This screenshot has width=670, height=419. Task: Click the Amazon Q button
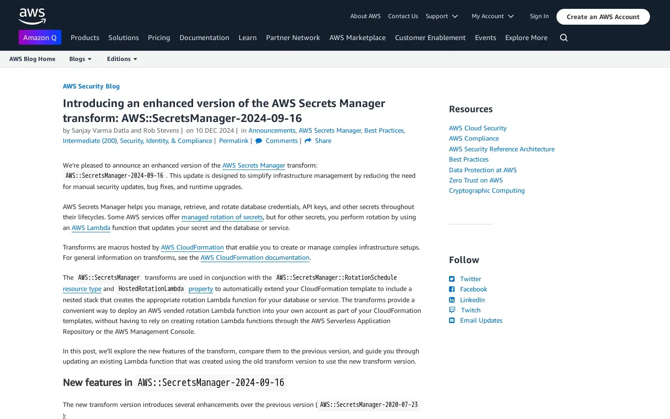coord(40,38)
